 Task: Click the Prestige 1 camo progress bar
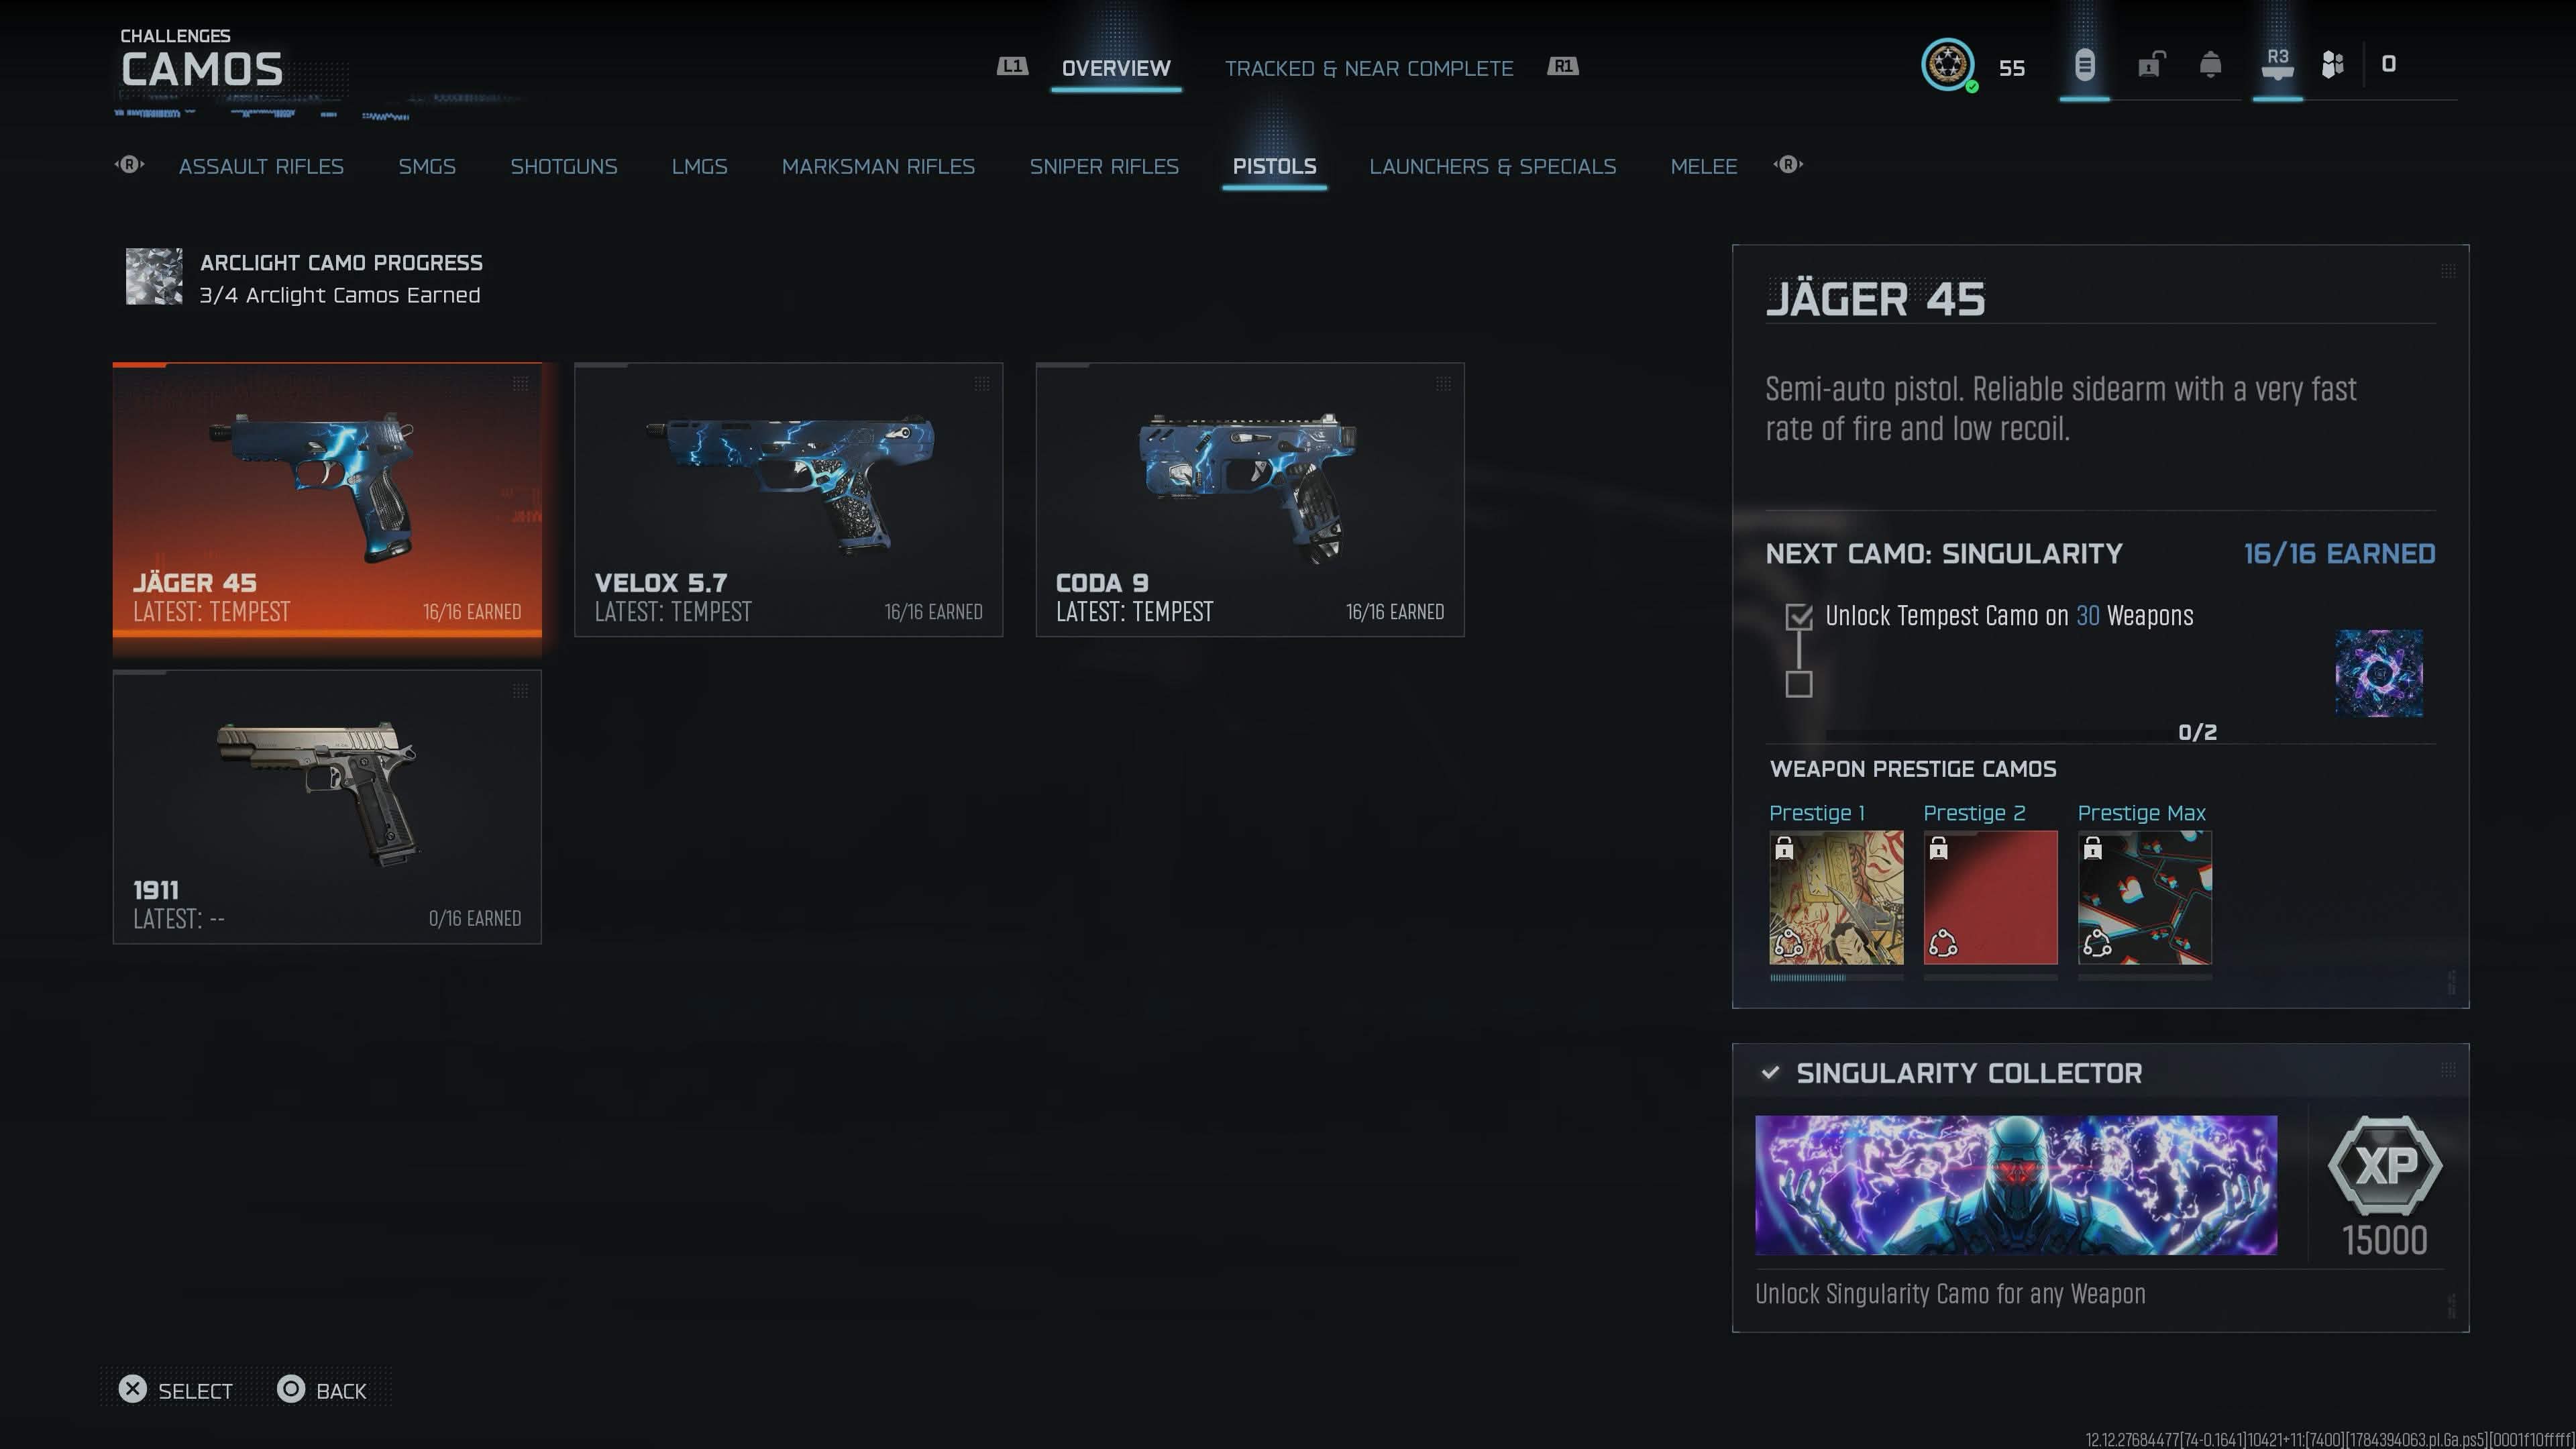pos(1836,978)
